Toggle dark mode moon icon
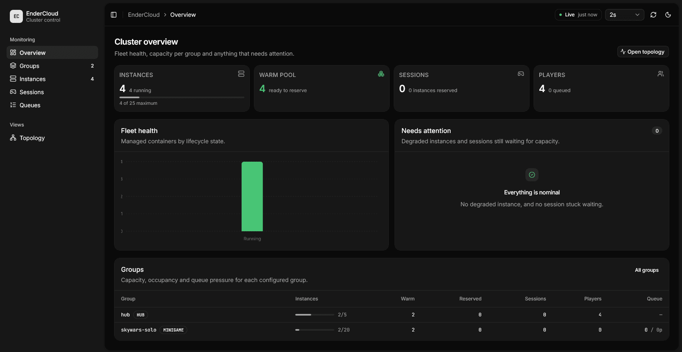Viewport: 682px width, 352px height. pyautogui.click(x=668, y=15)
